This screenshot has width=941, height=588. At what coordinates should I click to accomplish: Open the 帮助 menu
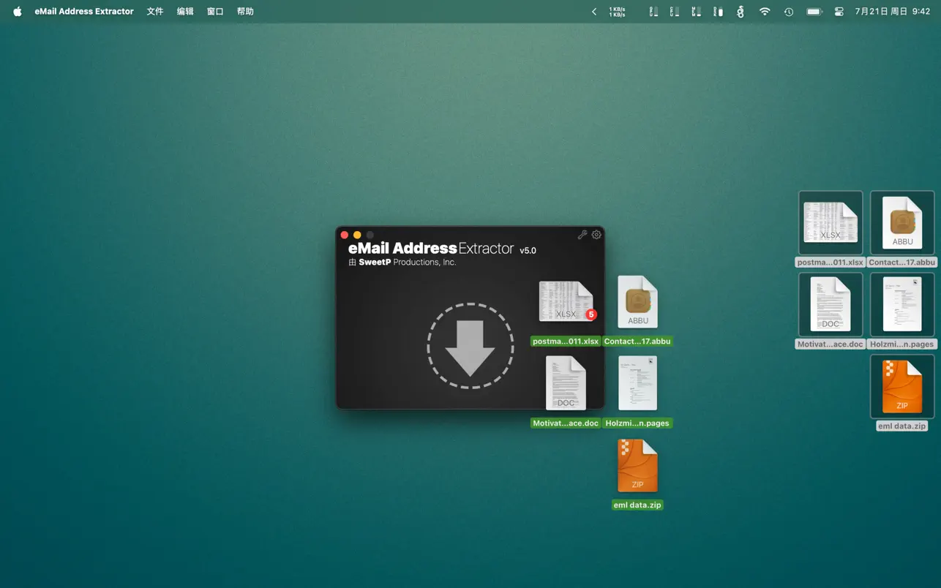pyautogui.click(x=245, y=12)
